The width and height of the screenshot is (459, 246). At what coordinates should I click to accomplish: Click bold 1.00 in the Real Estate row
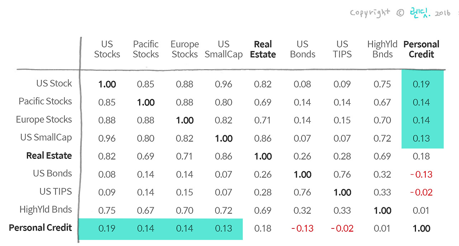tap(263, 156)
